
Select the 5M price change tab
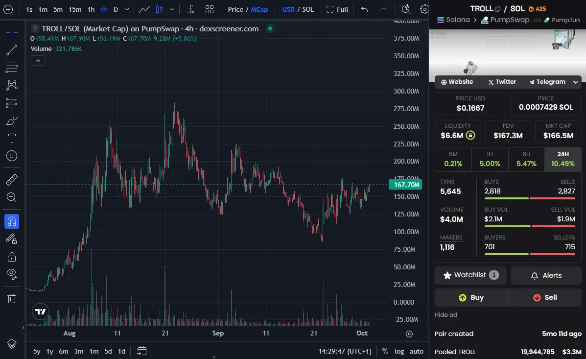(x=453, y=159)
